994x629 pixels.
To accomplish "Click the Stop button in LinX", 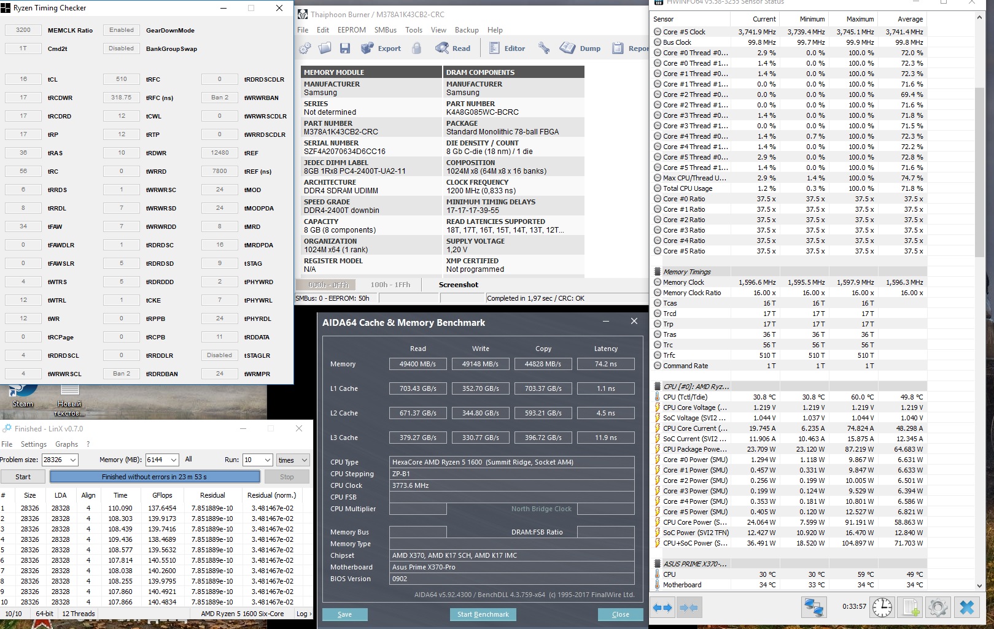I will pyautogui.click(x=287, y=477).
